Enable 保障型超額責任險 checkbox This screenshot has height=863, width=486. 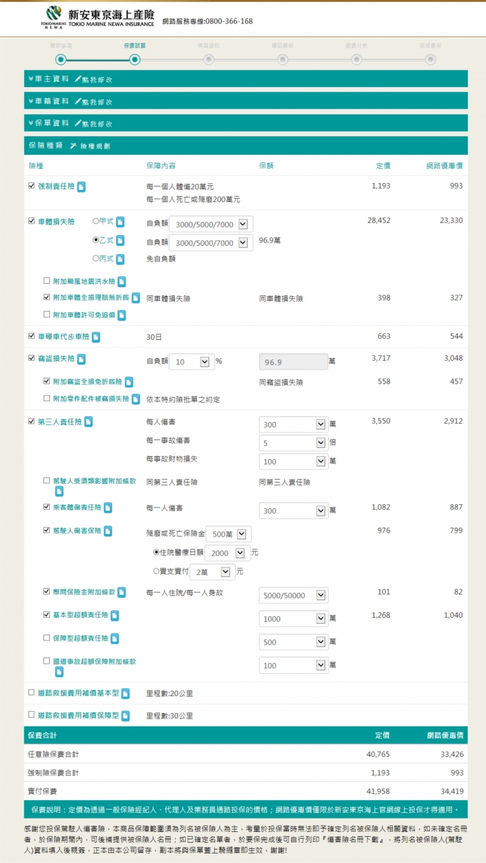pyautogui.click(x=47, y=637)
